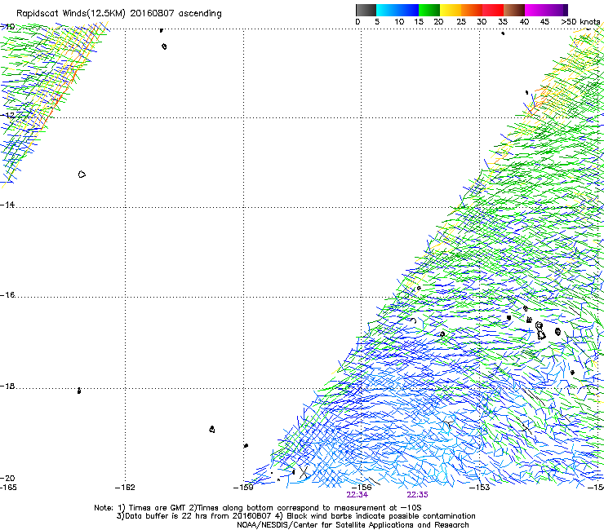Click the "-162" longitude label
Screen dimensions: 604x530
tap(125, 488)
